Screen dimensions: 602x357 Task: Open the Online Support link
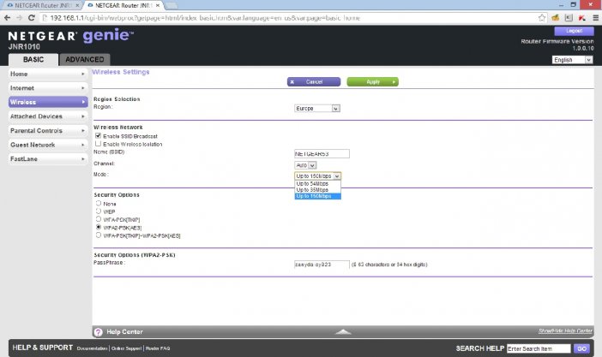(x=126, y=348)
